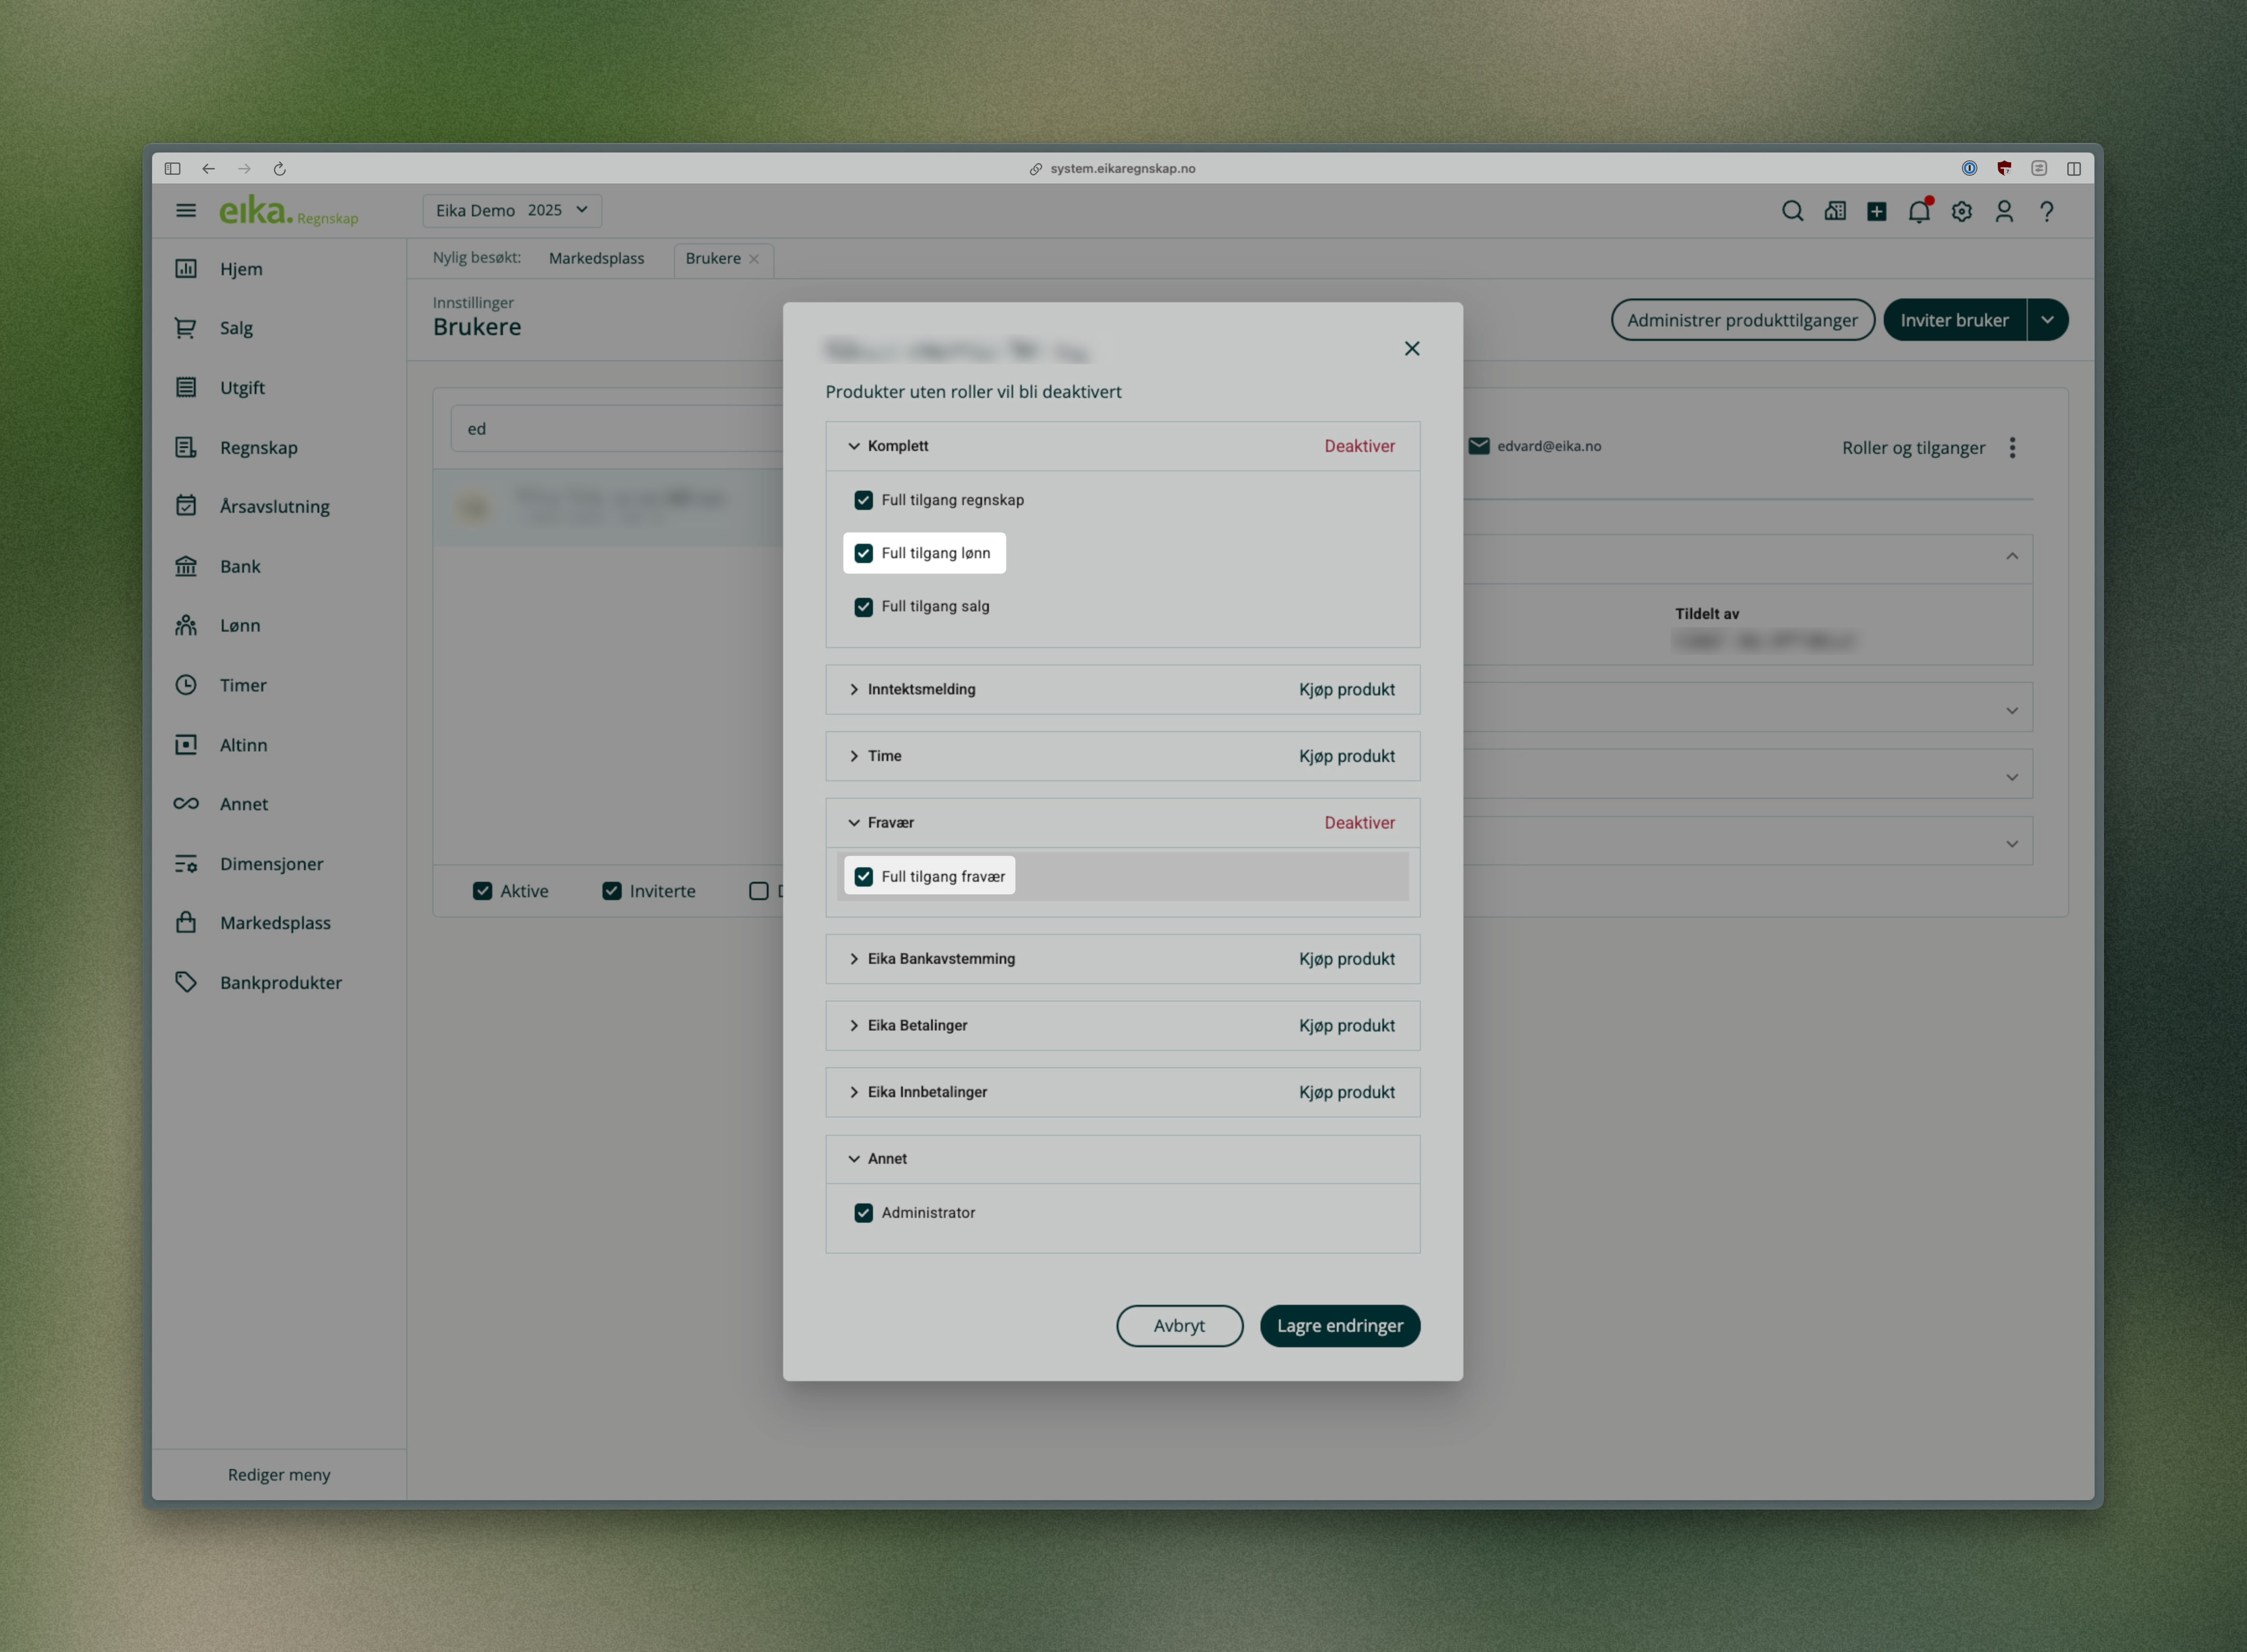Click the user profile icon
The height and width of the screenshot is (1652, 2247).
2004,211
